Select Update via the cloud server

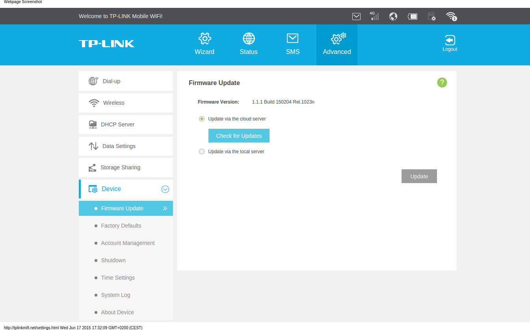pyautogui.click(x=202, y=119)
